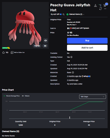Click the Holding Period info icon
The height and width of the screenshot is (138, 110).
click(x=71, y=57)
